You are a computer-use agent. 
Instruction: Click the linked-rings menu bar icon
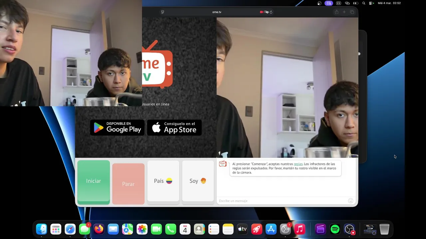click(x=347, y=3)
